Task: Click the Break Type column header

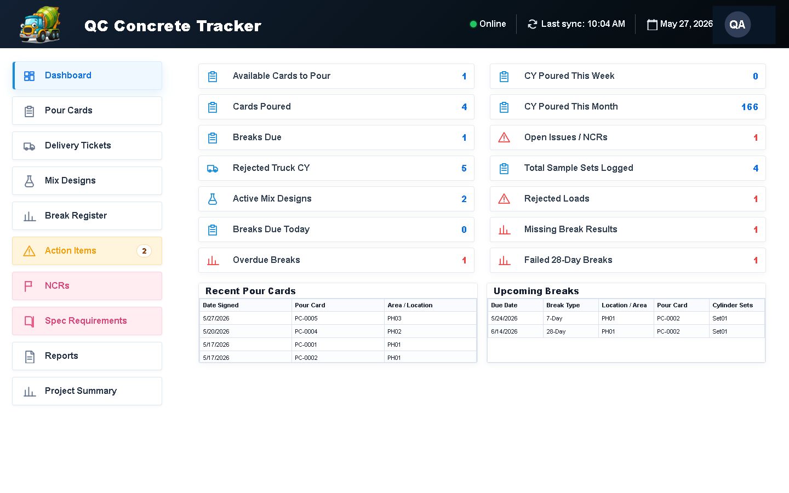Action: tap(571, 305)
